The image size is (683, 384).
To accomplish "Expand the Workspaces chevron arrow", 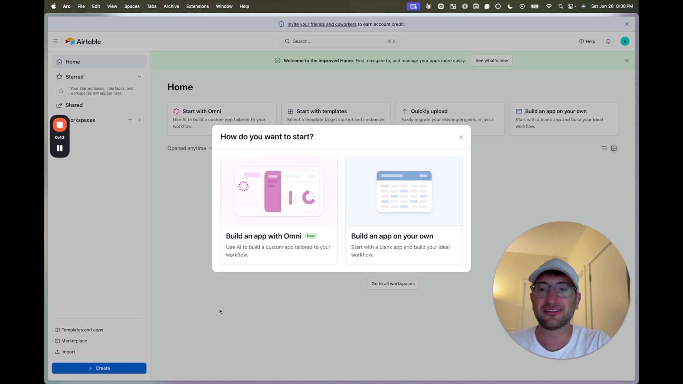I will point(140,120).
